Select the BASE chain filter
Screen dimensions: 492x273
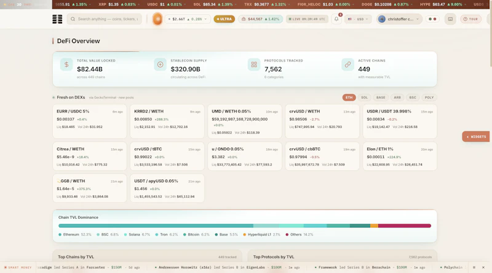pyautogui.click(x=381, y=98)
